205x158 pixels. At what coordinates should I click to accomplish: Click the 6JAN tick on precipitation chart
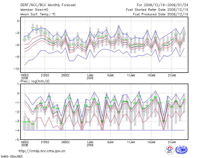point(110,142)
